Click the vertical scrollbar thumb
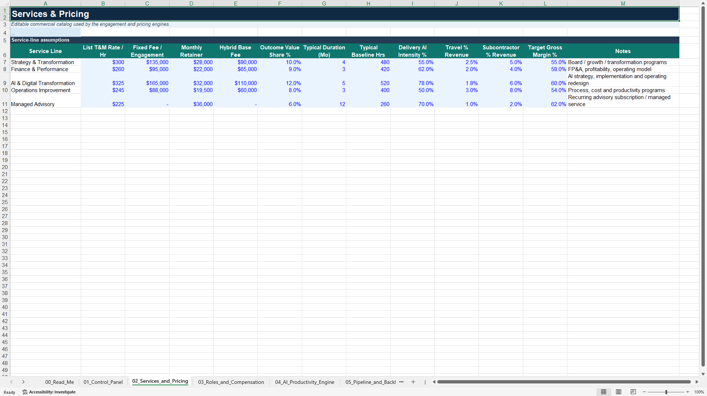The image size is (707, 396). (x=703, y=186)
